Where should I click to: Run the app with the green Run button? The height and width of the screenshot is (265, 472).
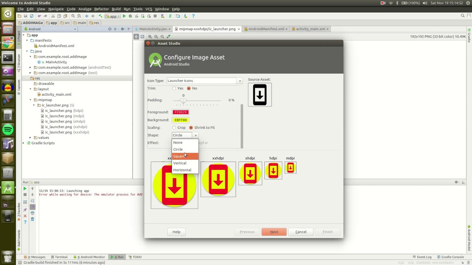pos(124,16)
